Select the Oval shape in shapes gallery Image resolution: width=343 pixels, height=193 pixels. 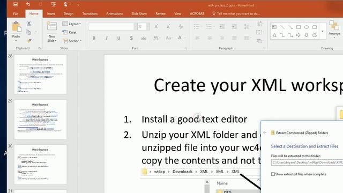(307, 27)
